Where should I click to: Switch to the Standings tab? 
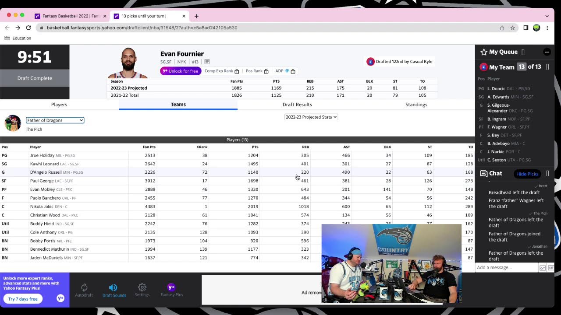click(416, 105)
